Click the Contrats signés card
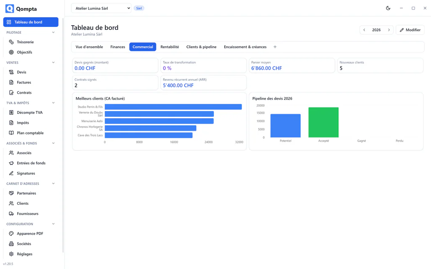This screenshot has width=431, height=269. point(115,83)
